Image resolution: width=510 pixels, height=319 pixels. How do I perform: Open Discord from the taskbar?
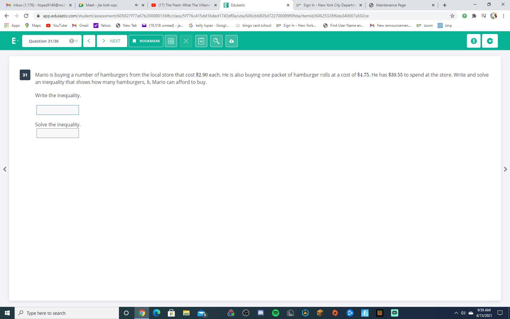[x=261, y=313]
